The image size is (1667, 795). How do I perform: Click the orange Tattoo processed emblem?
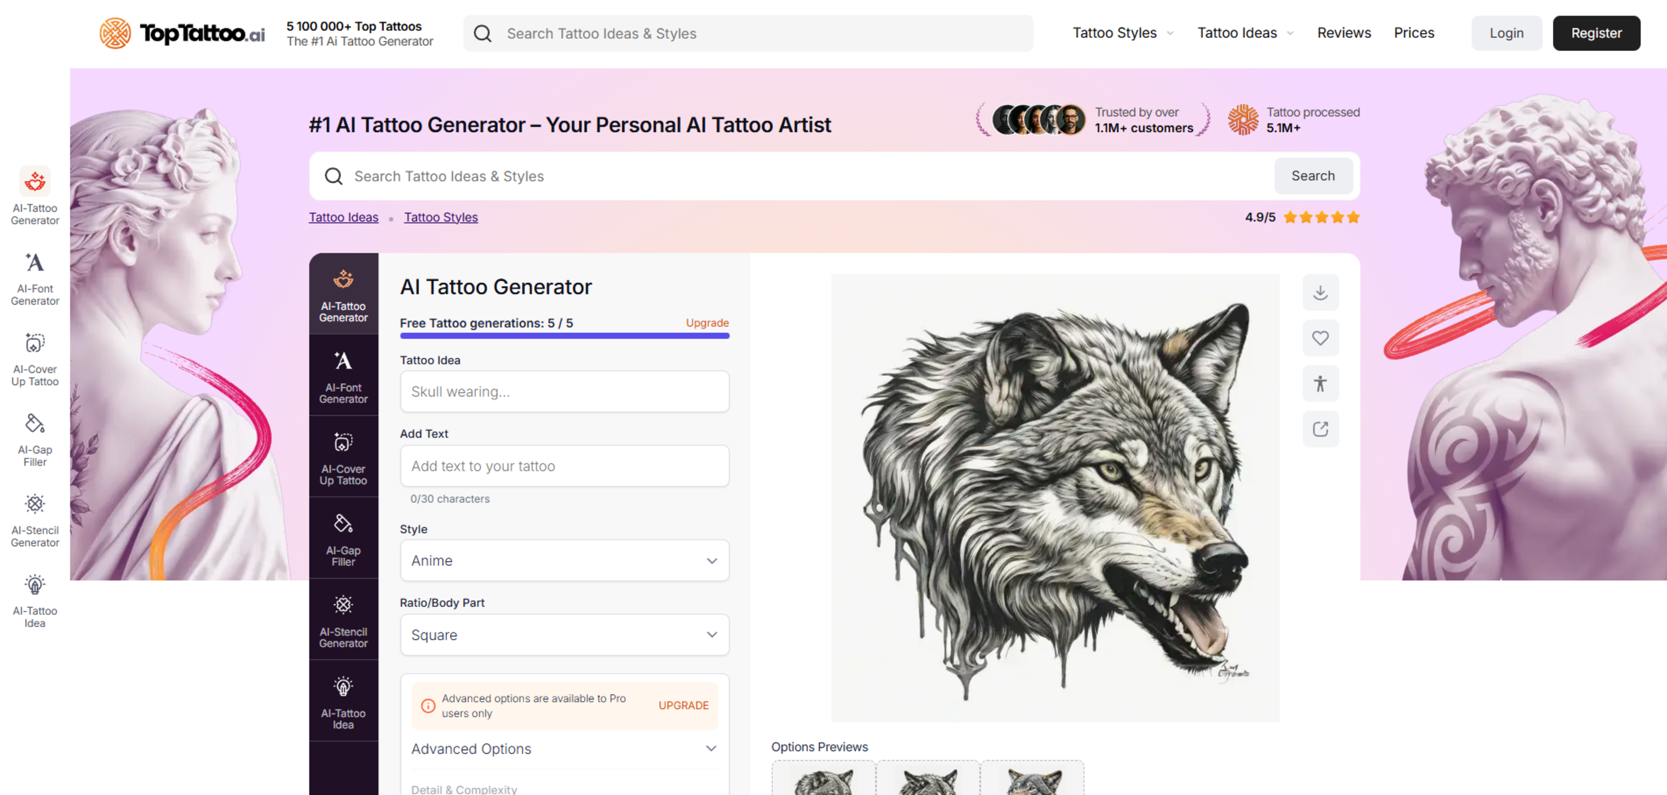(x=1242, y=120)
